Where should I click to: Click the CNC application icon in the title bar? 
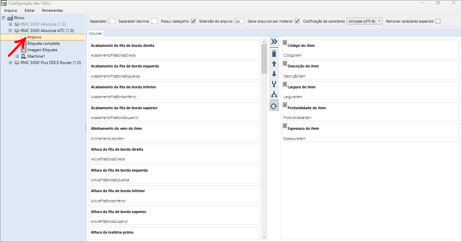coord(4,3)
